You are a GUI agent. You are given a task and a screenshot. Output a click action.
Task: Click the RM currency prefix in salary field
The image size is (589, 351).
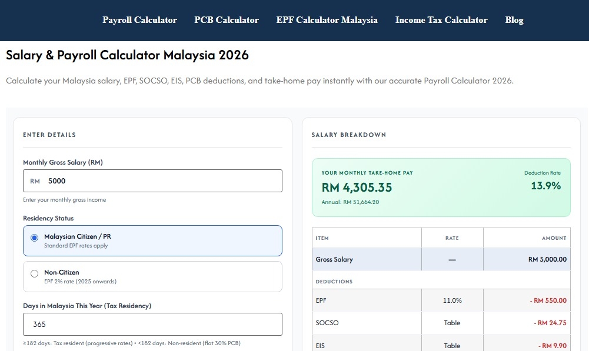click(35, 181)
